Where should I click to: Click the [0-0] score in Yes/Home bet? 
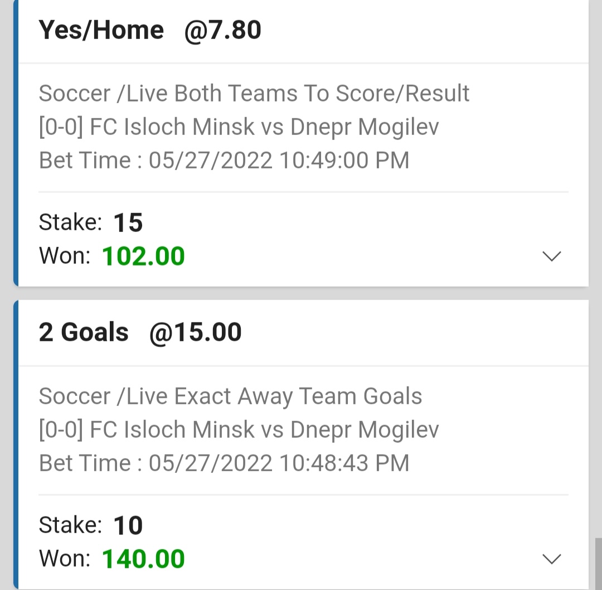[61, 127]
